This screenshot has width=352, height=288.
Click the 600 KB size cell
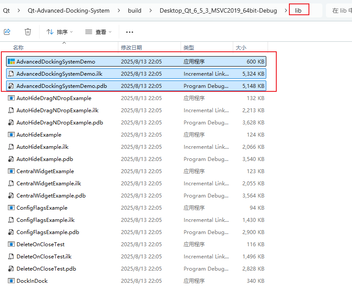[x=255, y=61]
